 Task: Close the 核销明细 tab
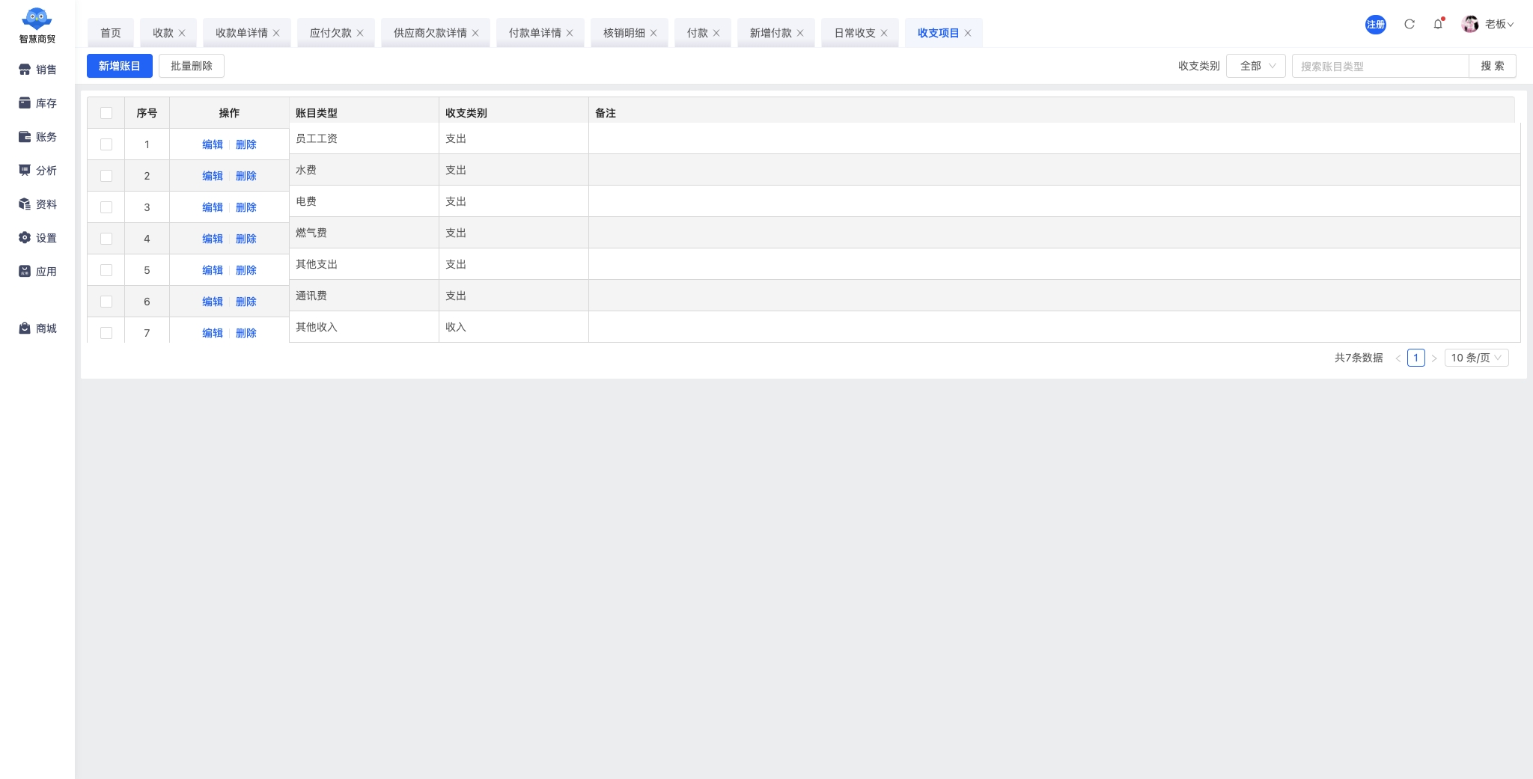[x=653, y=33]
